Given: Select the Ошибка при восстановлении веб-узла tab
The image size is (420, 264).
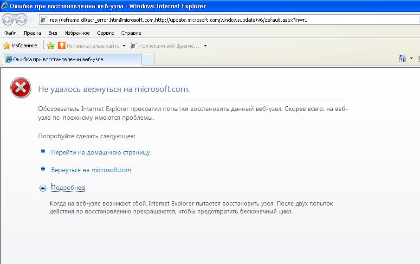Looking at the screenshot, I should pyautogui.click(x=72, y=59).
